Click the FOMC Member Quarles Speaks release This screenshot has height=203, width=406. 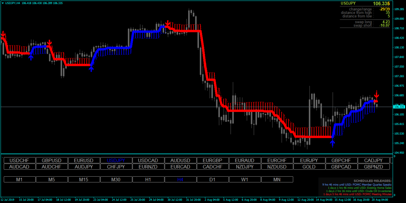(x=357, y=185)
